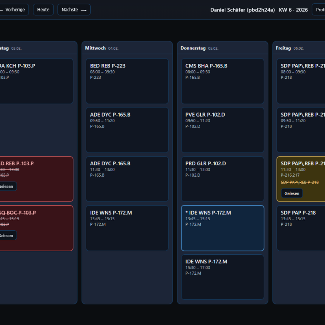Open the Profil button in header
This screenshot has height=325, width=325.
tap(319, 10)
